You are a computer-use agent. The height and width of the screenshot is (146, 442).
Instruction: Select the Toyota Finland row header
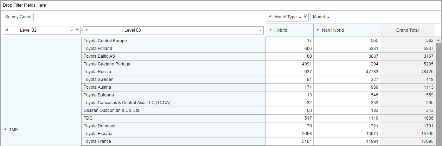[x=174, y=49]
